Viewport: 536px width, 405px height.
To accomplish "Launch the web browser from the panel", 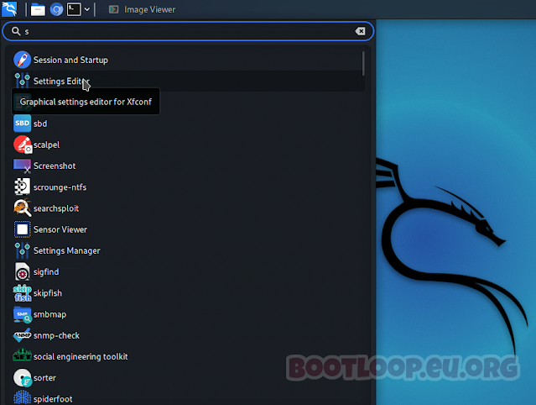I will click(x=56, y=9).
